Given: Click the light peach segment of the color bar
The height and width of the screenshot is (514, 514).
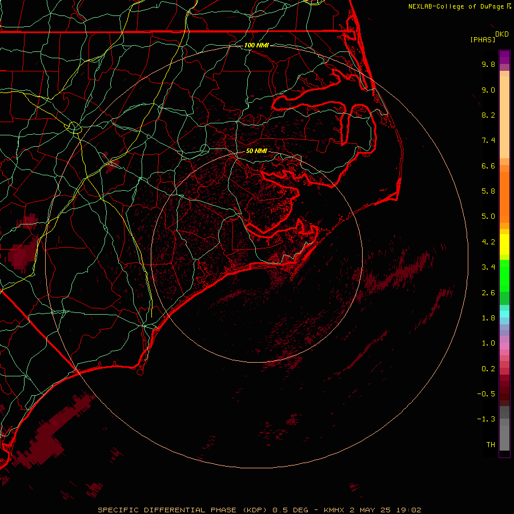Looking at the screenshot, I should coord(504,117).
